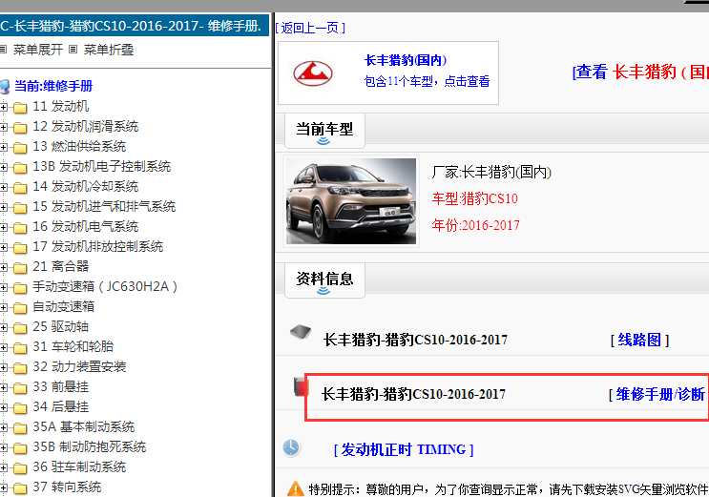
Task: Click folder icon for 15 发动机进气和排气系统
Action: pyautogui.click(x=20, y=208)
